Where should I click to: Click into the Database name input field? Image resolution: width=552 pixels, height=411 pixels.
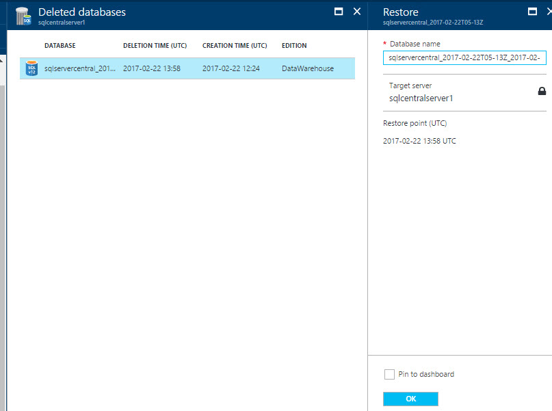[x=464, y=57]
